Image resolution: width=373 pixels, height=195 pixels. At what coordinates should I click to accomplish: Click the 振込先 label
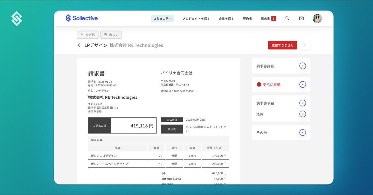click(172, 129)
